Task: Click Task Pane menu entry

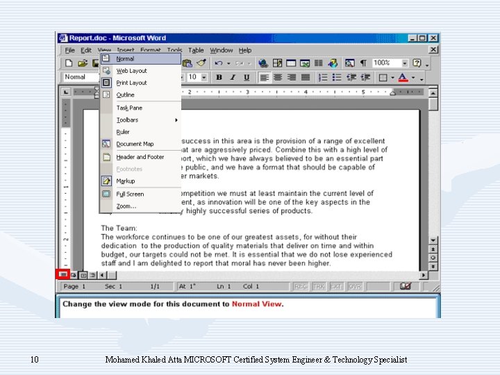Action: point(140,108)
